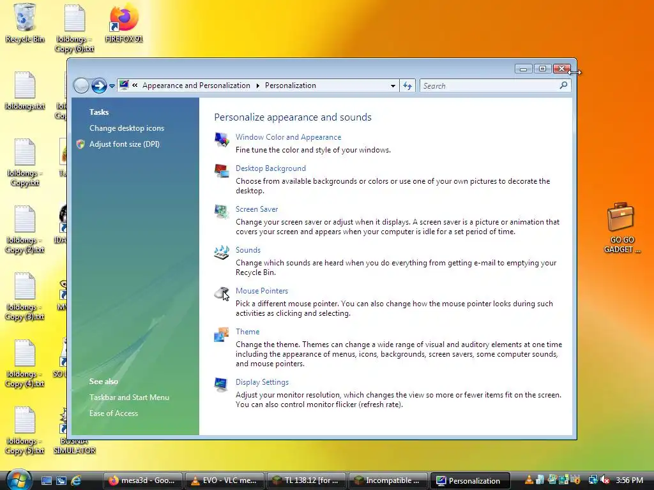Open the Sounds link
654x490 pixels.
[248, 250]
